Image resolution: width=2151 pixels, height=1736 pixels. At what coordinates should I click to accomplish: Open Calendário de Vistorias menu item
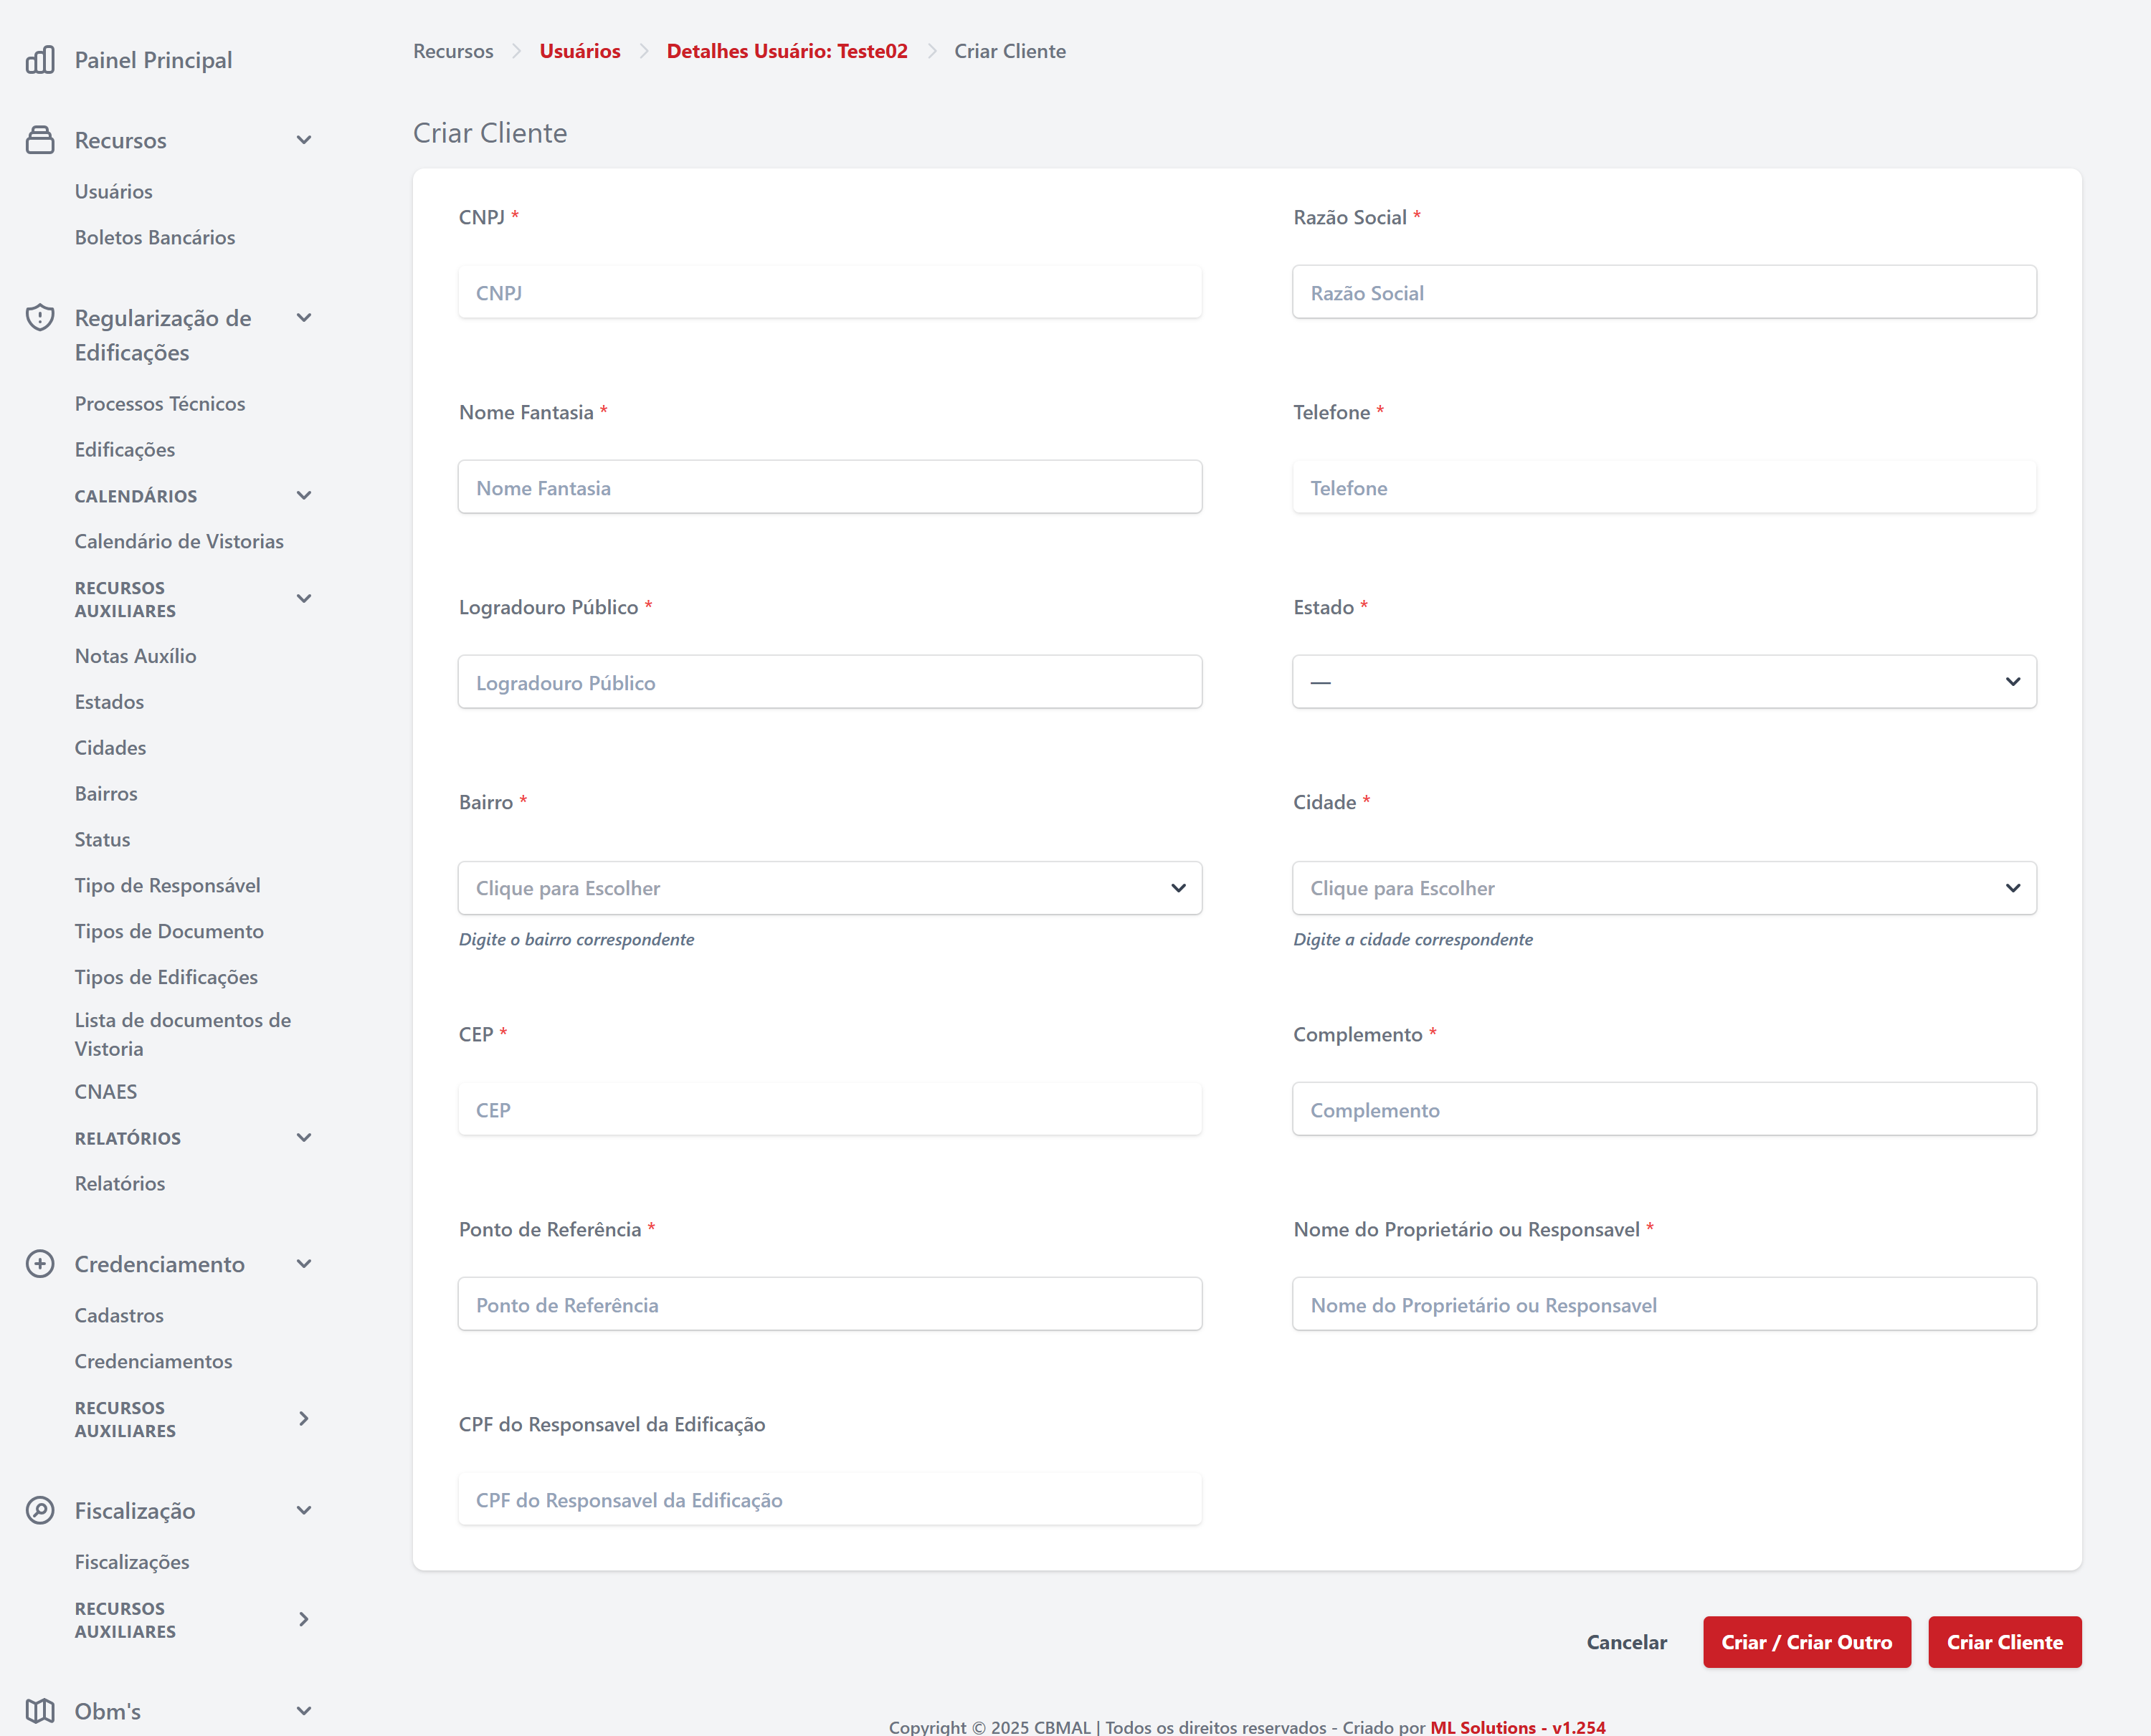pyautogui.click(x=179, y=541)
